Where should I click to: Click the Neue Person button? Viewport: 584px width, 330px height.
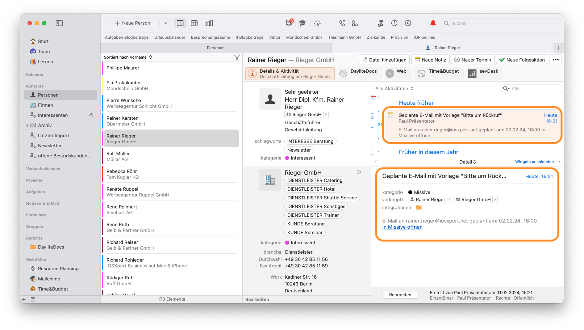[133, 23]
